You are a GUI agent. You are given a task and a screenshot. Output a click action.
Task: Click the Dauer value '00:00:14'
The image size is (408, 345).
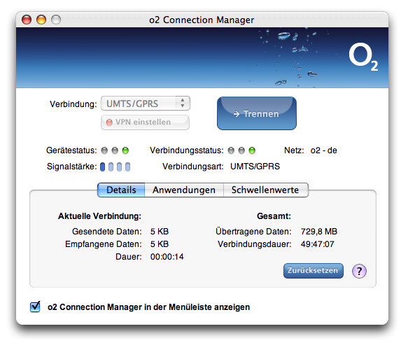click(x=167, y=257)
